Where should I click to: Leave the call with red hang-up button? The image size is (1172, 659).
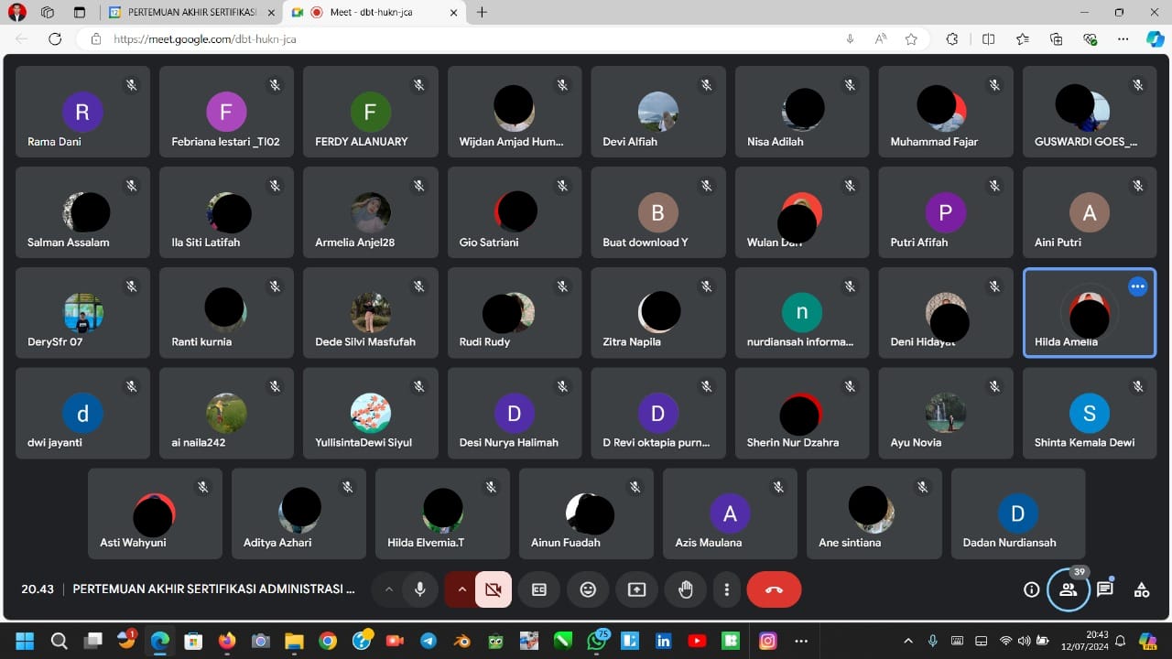774,590
